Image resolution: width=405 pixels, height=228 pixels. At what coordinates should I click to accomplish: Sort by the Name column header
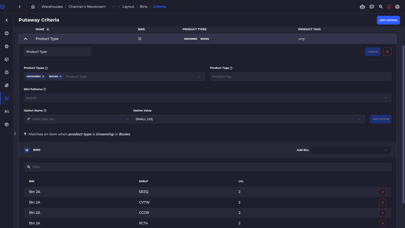[x=42, y=29]
